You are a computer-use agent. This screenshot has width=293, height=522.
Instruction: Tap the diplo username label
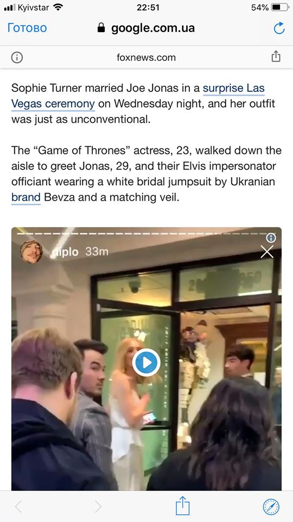click(65, 252)
